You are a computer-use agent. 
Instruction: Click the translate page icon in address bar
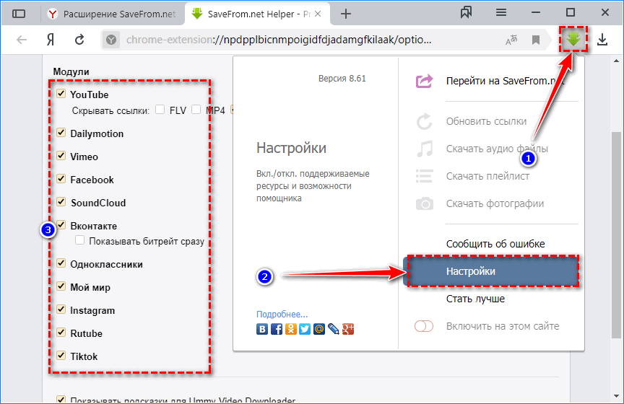click(x=511, y=40)
